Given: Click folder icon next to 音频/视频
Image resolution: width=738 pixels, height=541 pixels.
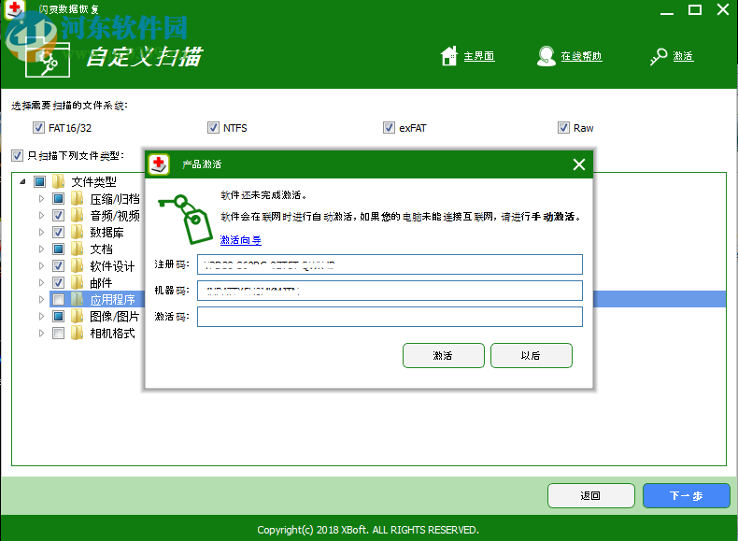Looking at the screenshot, I should pyautogui.click(x=78, y=215).
